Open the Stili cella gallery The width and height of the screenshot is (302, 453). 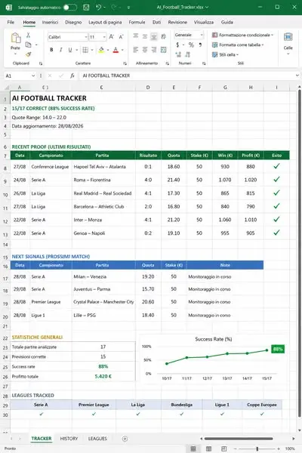coord(225,54)
